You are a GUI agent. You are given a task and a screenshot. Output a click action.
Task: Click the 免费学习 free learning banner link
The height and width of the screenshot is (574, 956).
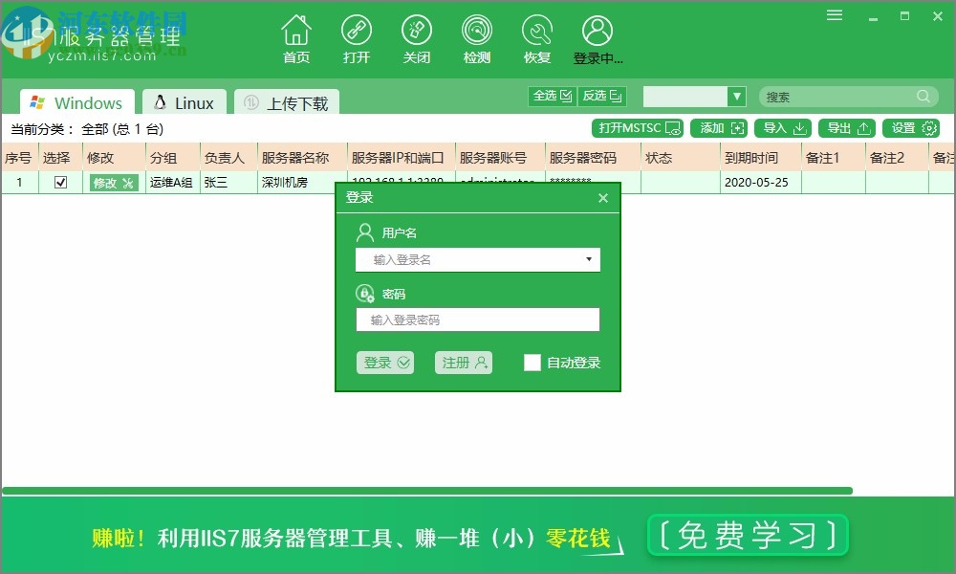tap(748, 536)
